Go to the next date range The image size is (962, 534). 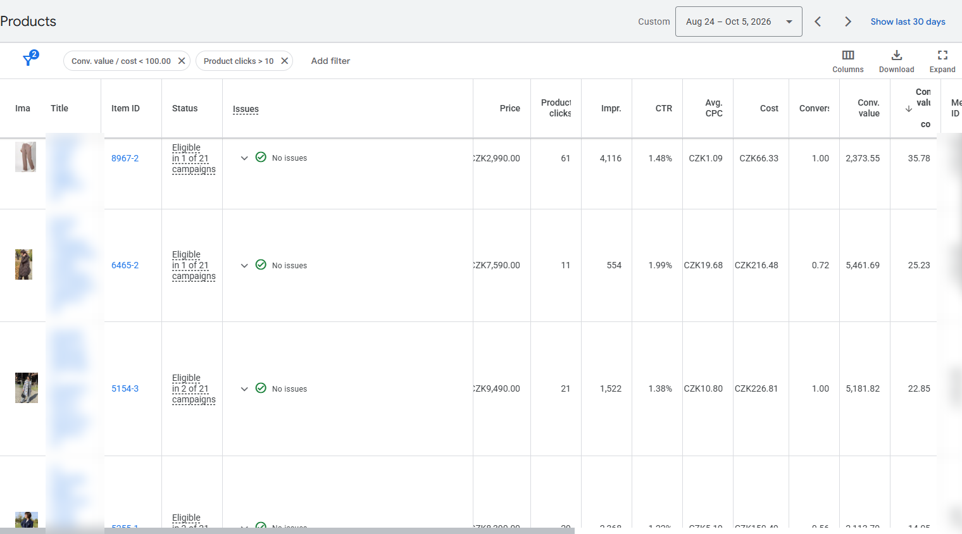click(848, 22)
